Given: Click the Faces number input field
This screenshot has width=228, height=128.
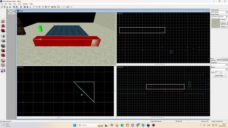Looking at the screenshot, I should [217, 72].
